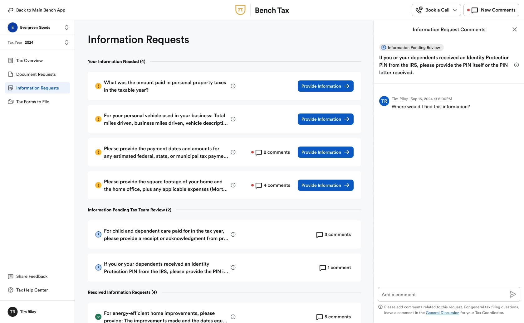Click 'Information Pending Tax Team Review (2)' heading
Viewport: 524px width, 323px height.
coord(130,210)
